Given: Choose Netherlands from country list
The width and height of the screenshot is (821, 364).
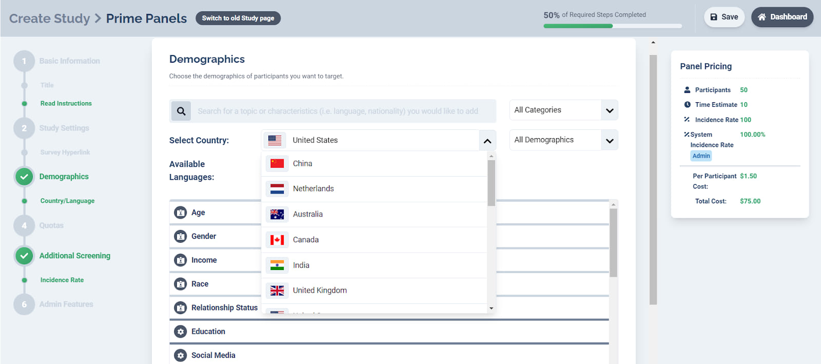Looking at the screenshot, I should (x=313, y=189).
